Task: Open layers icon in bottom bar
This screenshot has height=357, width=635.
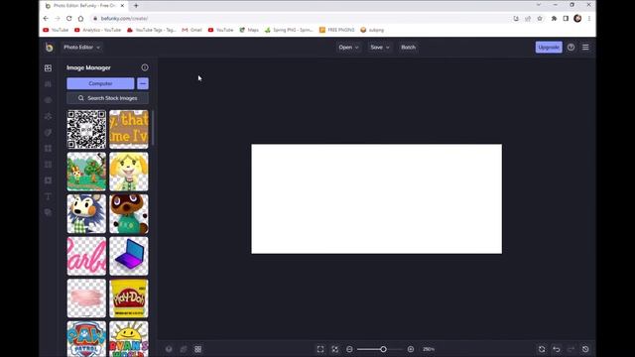Action: (184, 349)
